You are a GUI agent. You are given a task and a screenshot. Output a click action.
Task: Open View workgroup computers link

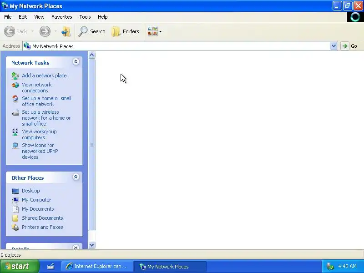(39, 134)
